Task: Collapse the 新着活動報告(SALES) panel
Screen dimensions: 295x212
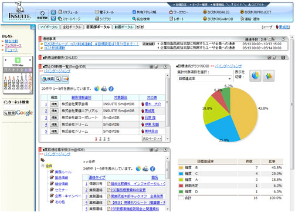Action: pos(283,58)
